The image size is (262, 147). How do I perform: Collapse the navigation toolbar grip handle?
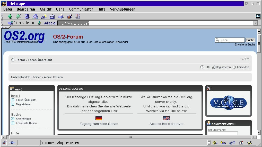pos(2,16)
